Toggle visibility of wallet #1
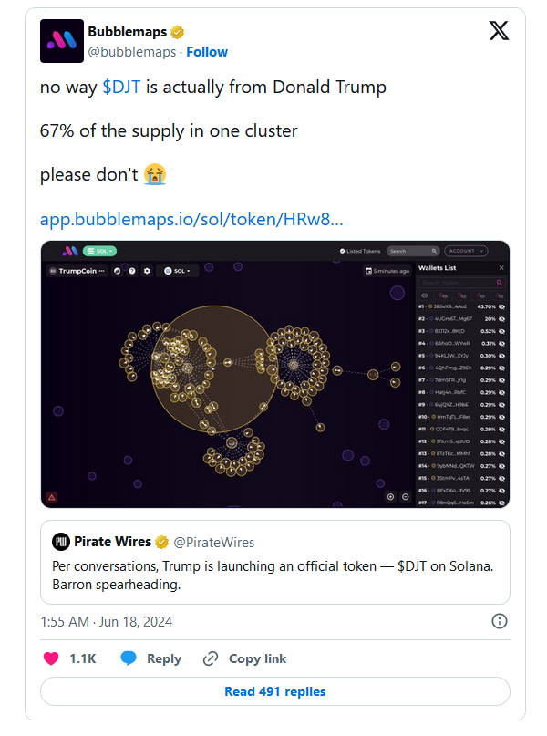The height and width of the screenshot is (736, 547). [x=501, y=306]
